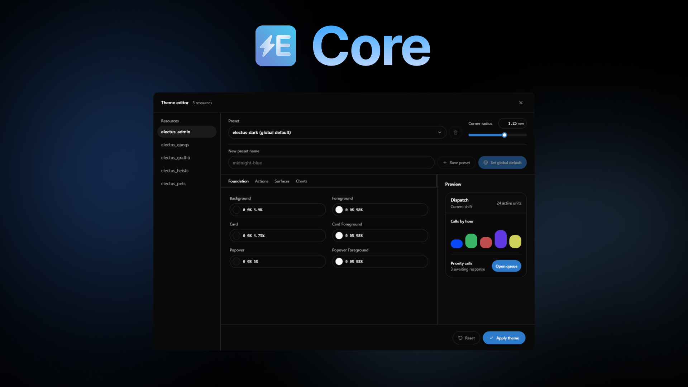Viewport: 688px width, 387px height.
Task: Click the Popover value field 0 0% 5%
Action: (x=278, y=262)
